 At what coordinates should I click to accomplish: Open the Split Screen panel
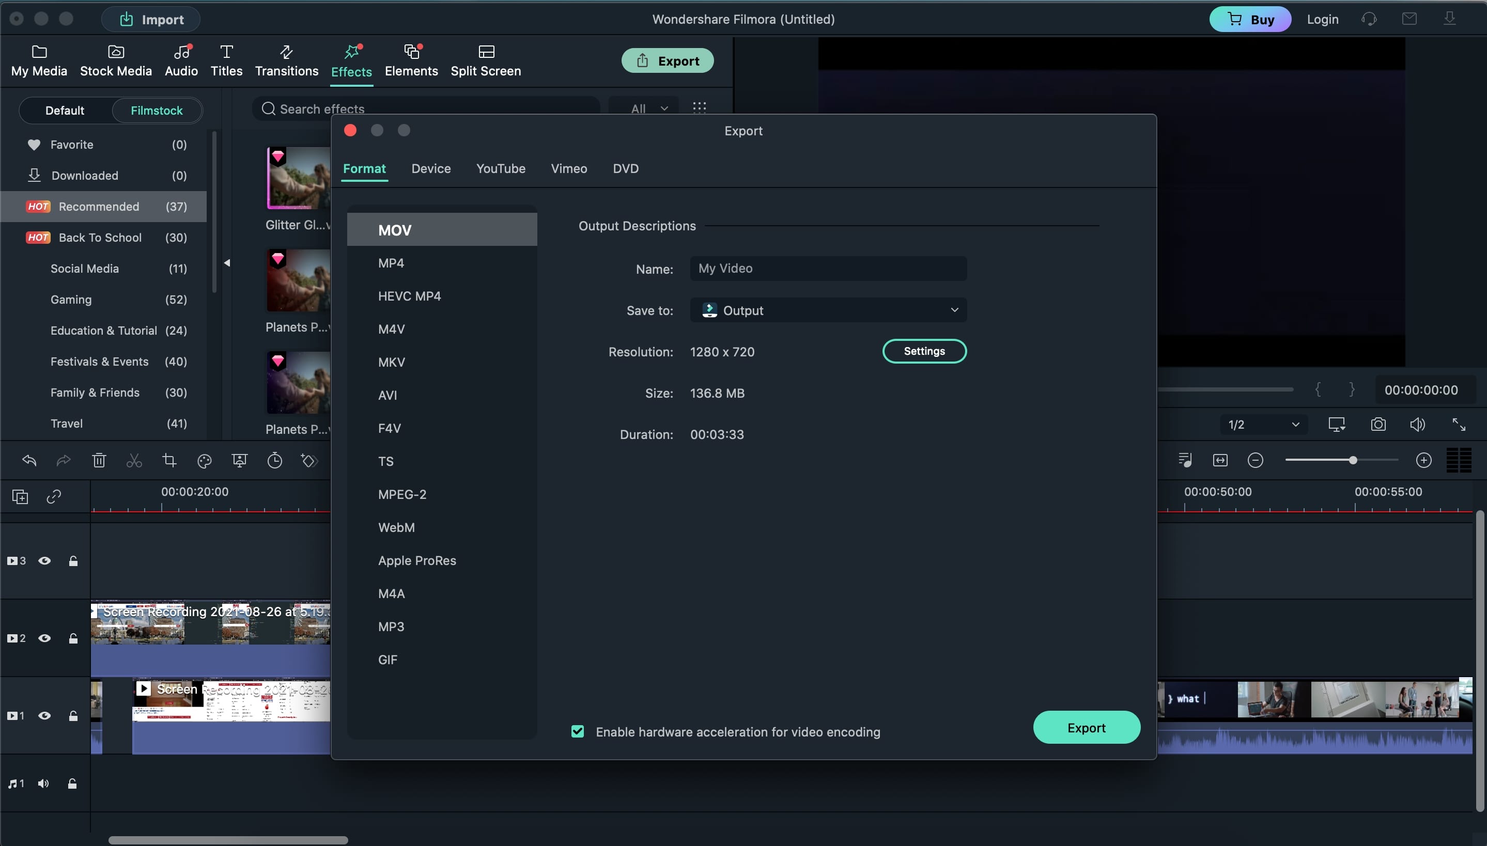[485, 60]
